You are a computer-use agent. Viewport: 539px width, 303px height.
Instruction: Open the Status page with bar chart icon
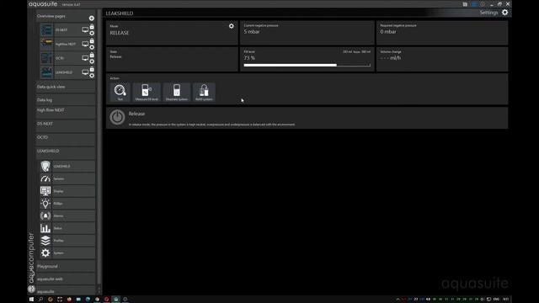click(x=67, y=228)
